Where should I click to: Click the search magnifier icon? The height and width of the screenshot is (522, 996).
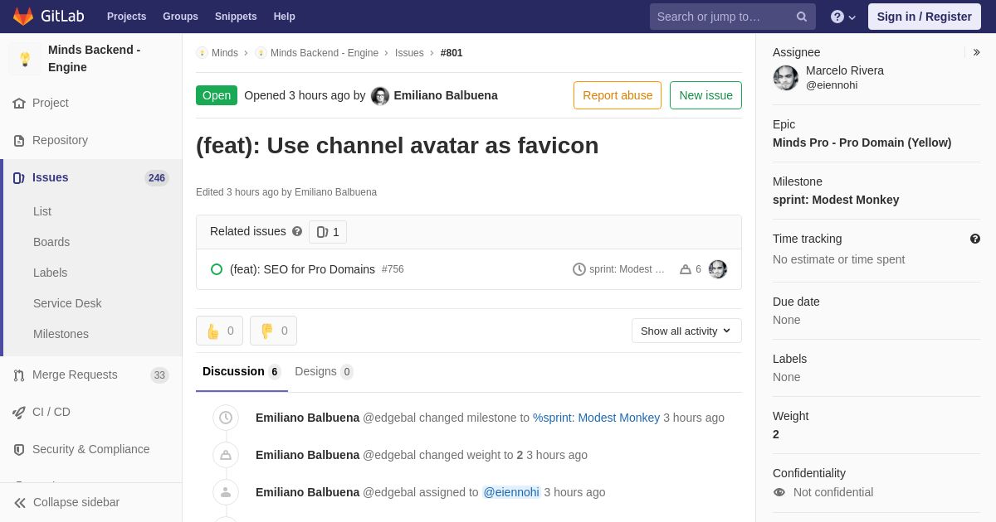[802, 17]
